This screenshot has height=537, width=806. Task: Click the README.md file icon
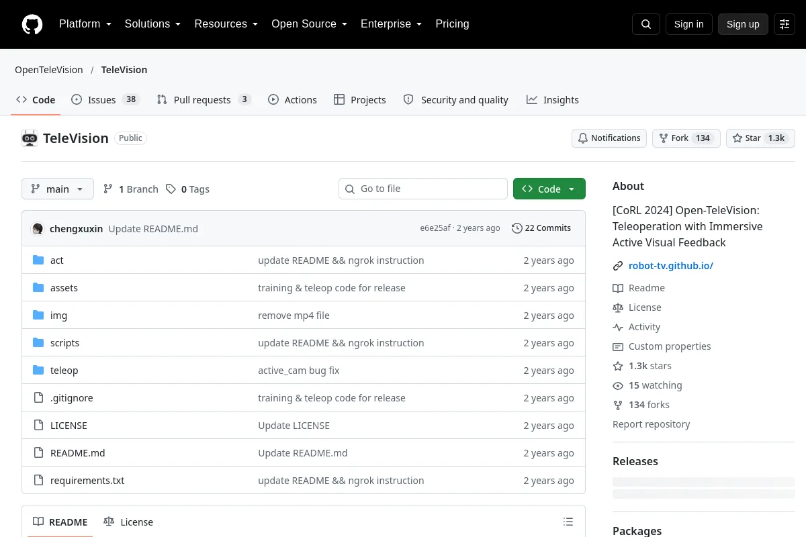point(38,453)
